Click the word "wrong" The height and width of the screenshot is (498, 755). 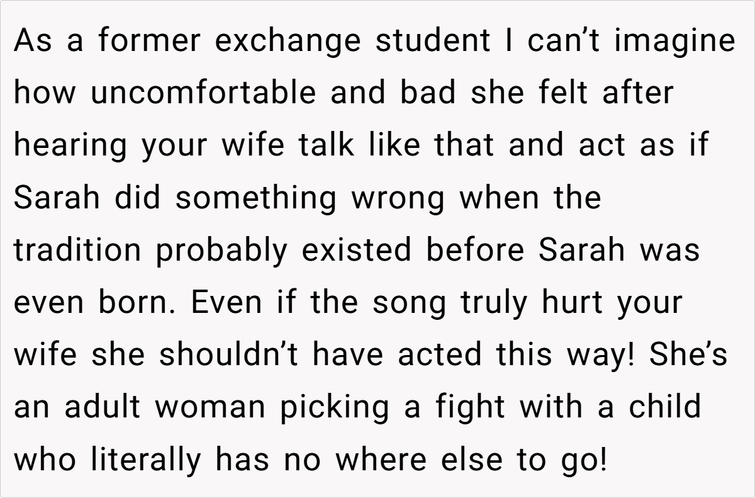click(398, 198)
